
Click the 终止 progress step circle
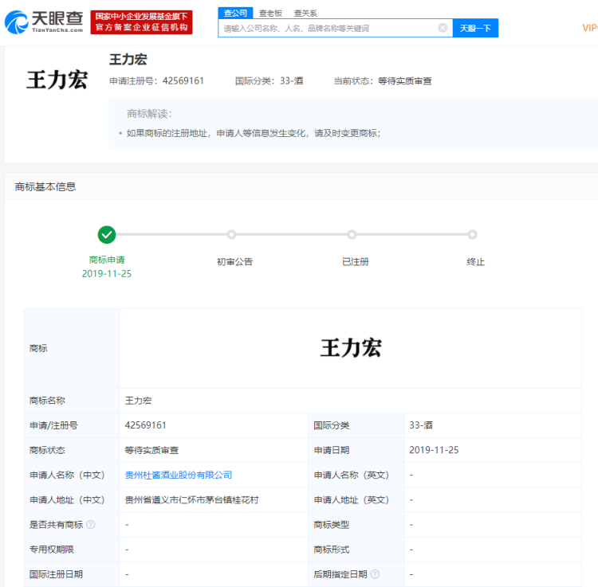(472, 234)
